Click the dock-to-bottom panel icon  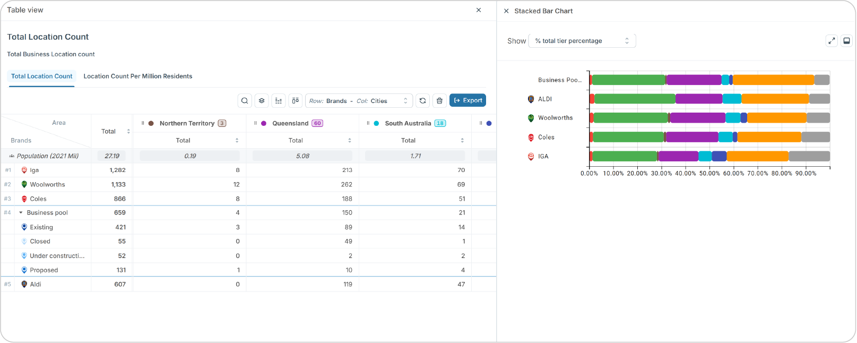click(847, 41)
